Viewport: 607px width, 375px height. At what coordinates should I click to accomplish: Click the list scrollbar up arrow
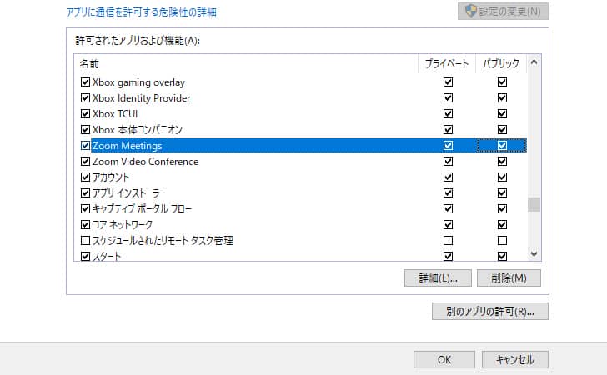[x=534, y=62]
